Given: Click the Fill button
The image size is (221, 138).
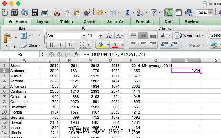Looking at the screenshot, I should [x=28, y=36].
